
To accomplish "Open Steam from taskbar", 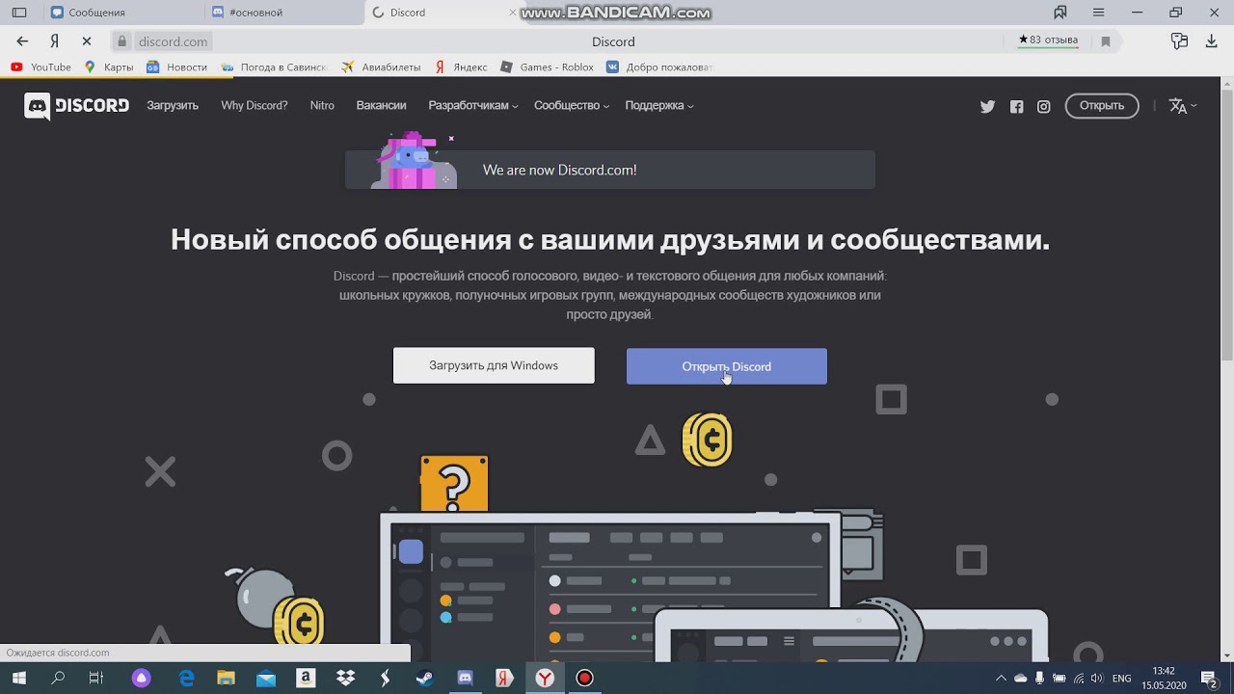I will [425, 679].
